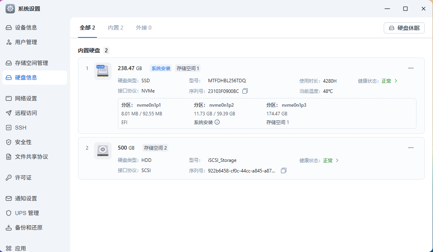Select 硬盘信息 sidebar item
The height and width of the screenshot is (252, 433).
[35, 78]
